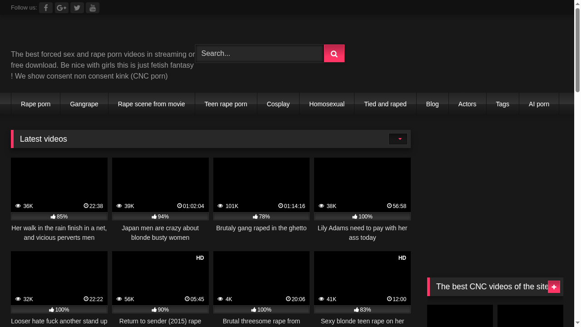Follow the site on Facebook
Screen dimensions: 581x327
click(x=45, y=8)
